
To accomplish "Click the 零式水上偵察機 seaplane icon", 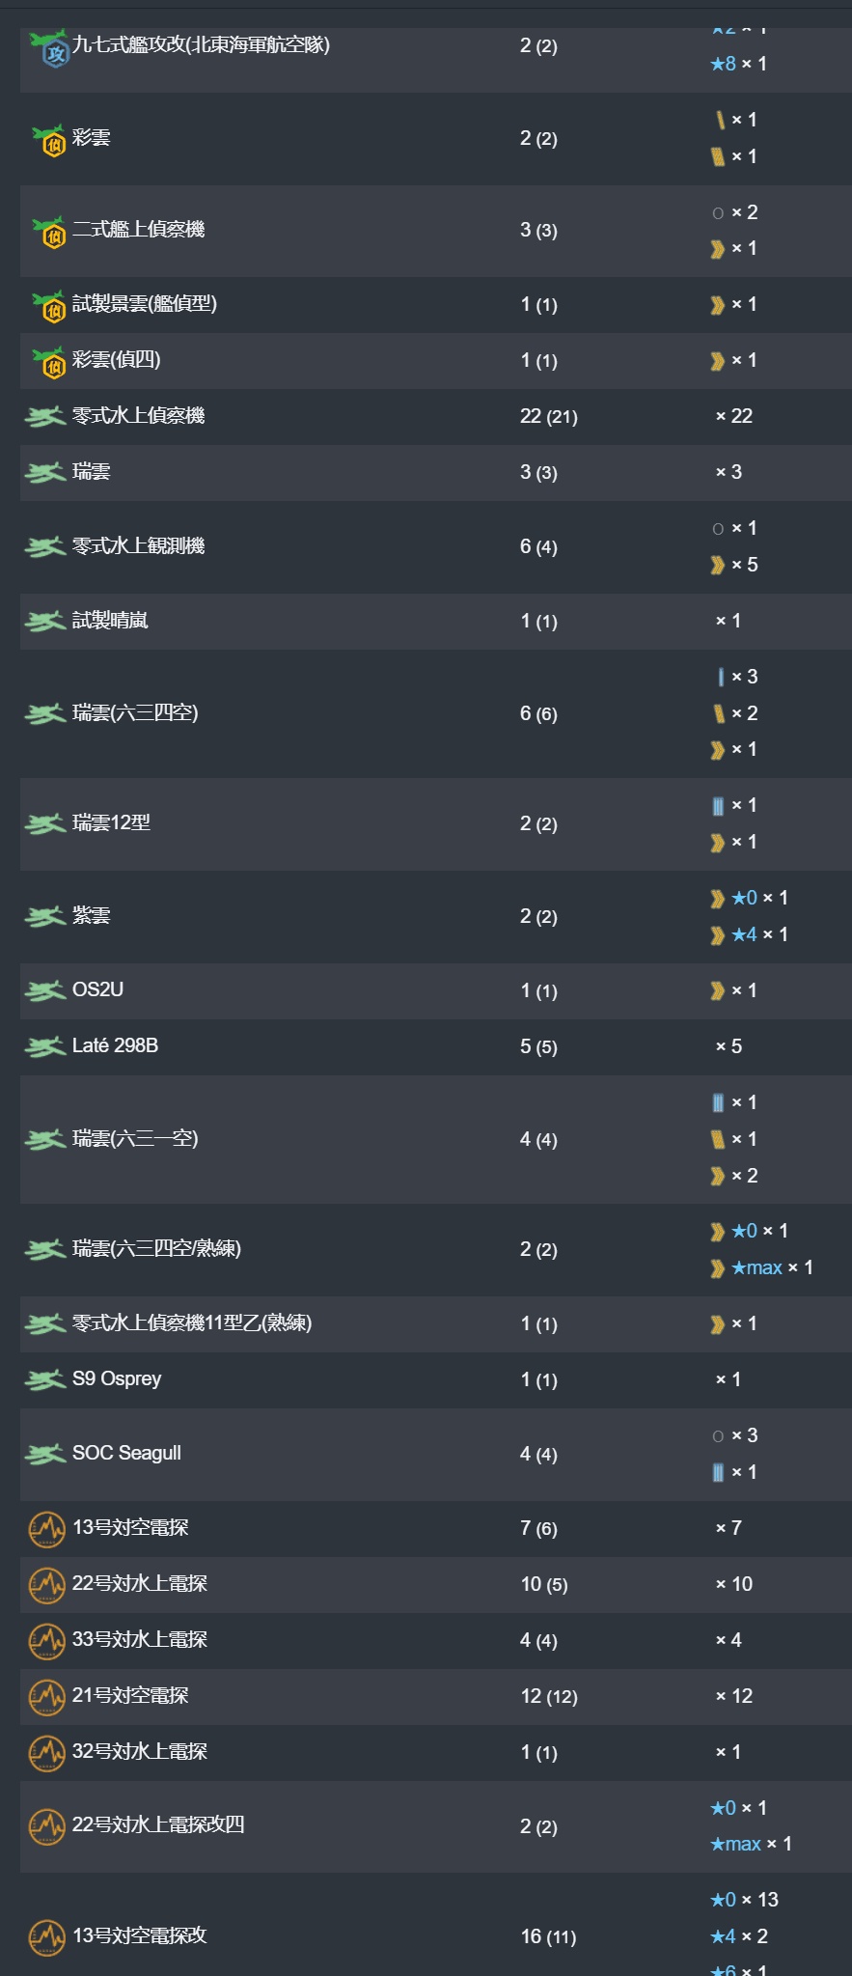I will [45, 417].
